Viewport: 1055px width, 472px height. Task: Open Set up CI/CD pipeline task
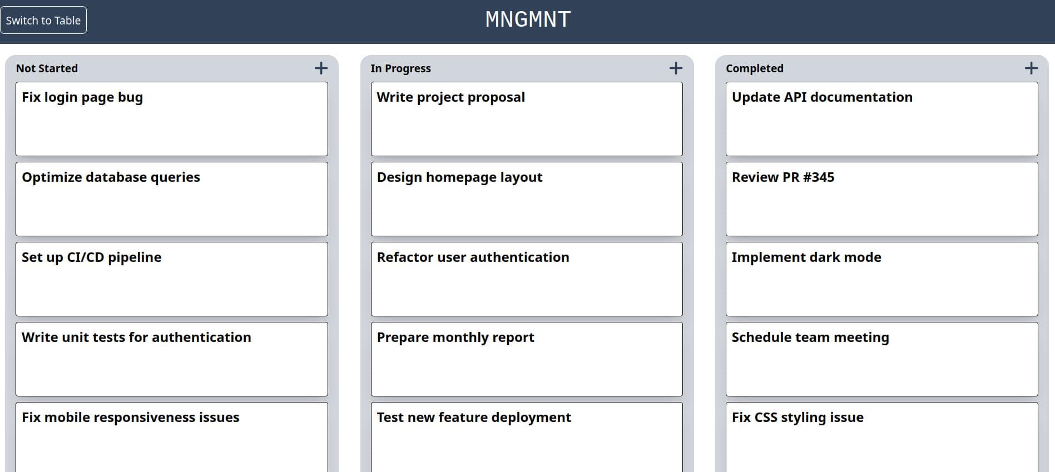(x=172, y=279)
